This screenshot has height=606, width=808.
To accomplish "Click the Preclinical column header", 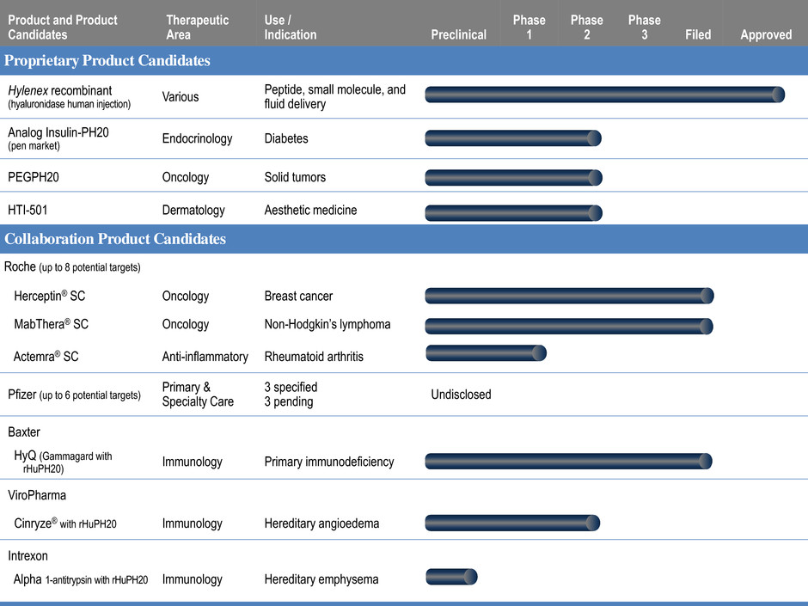I will pos(458,35).
